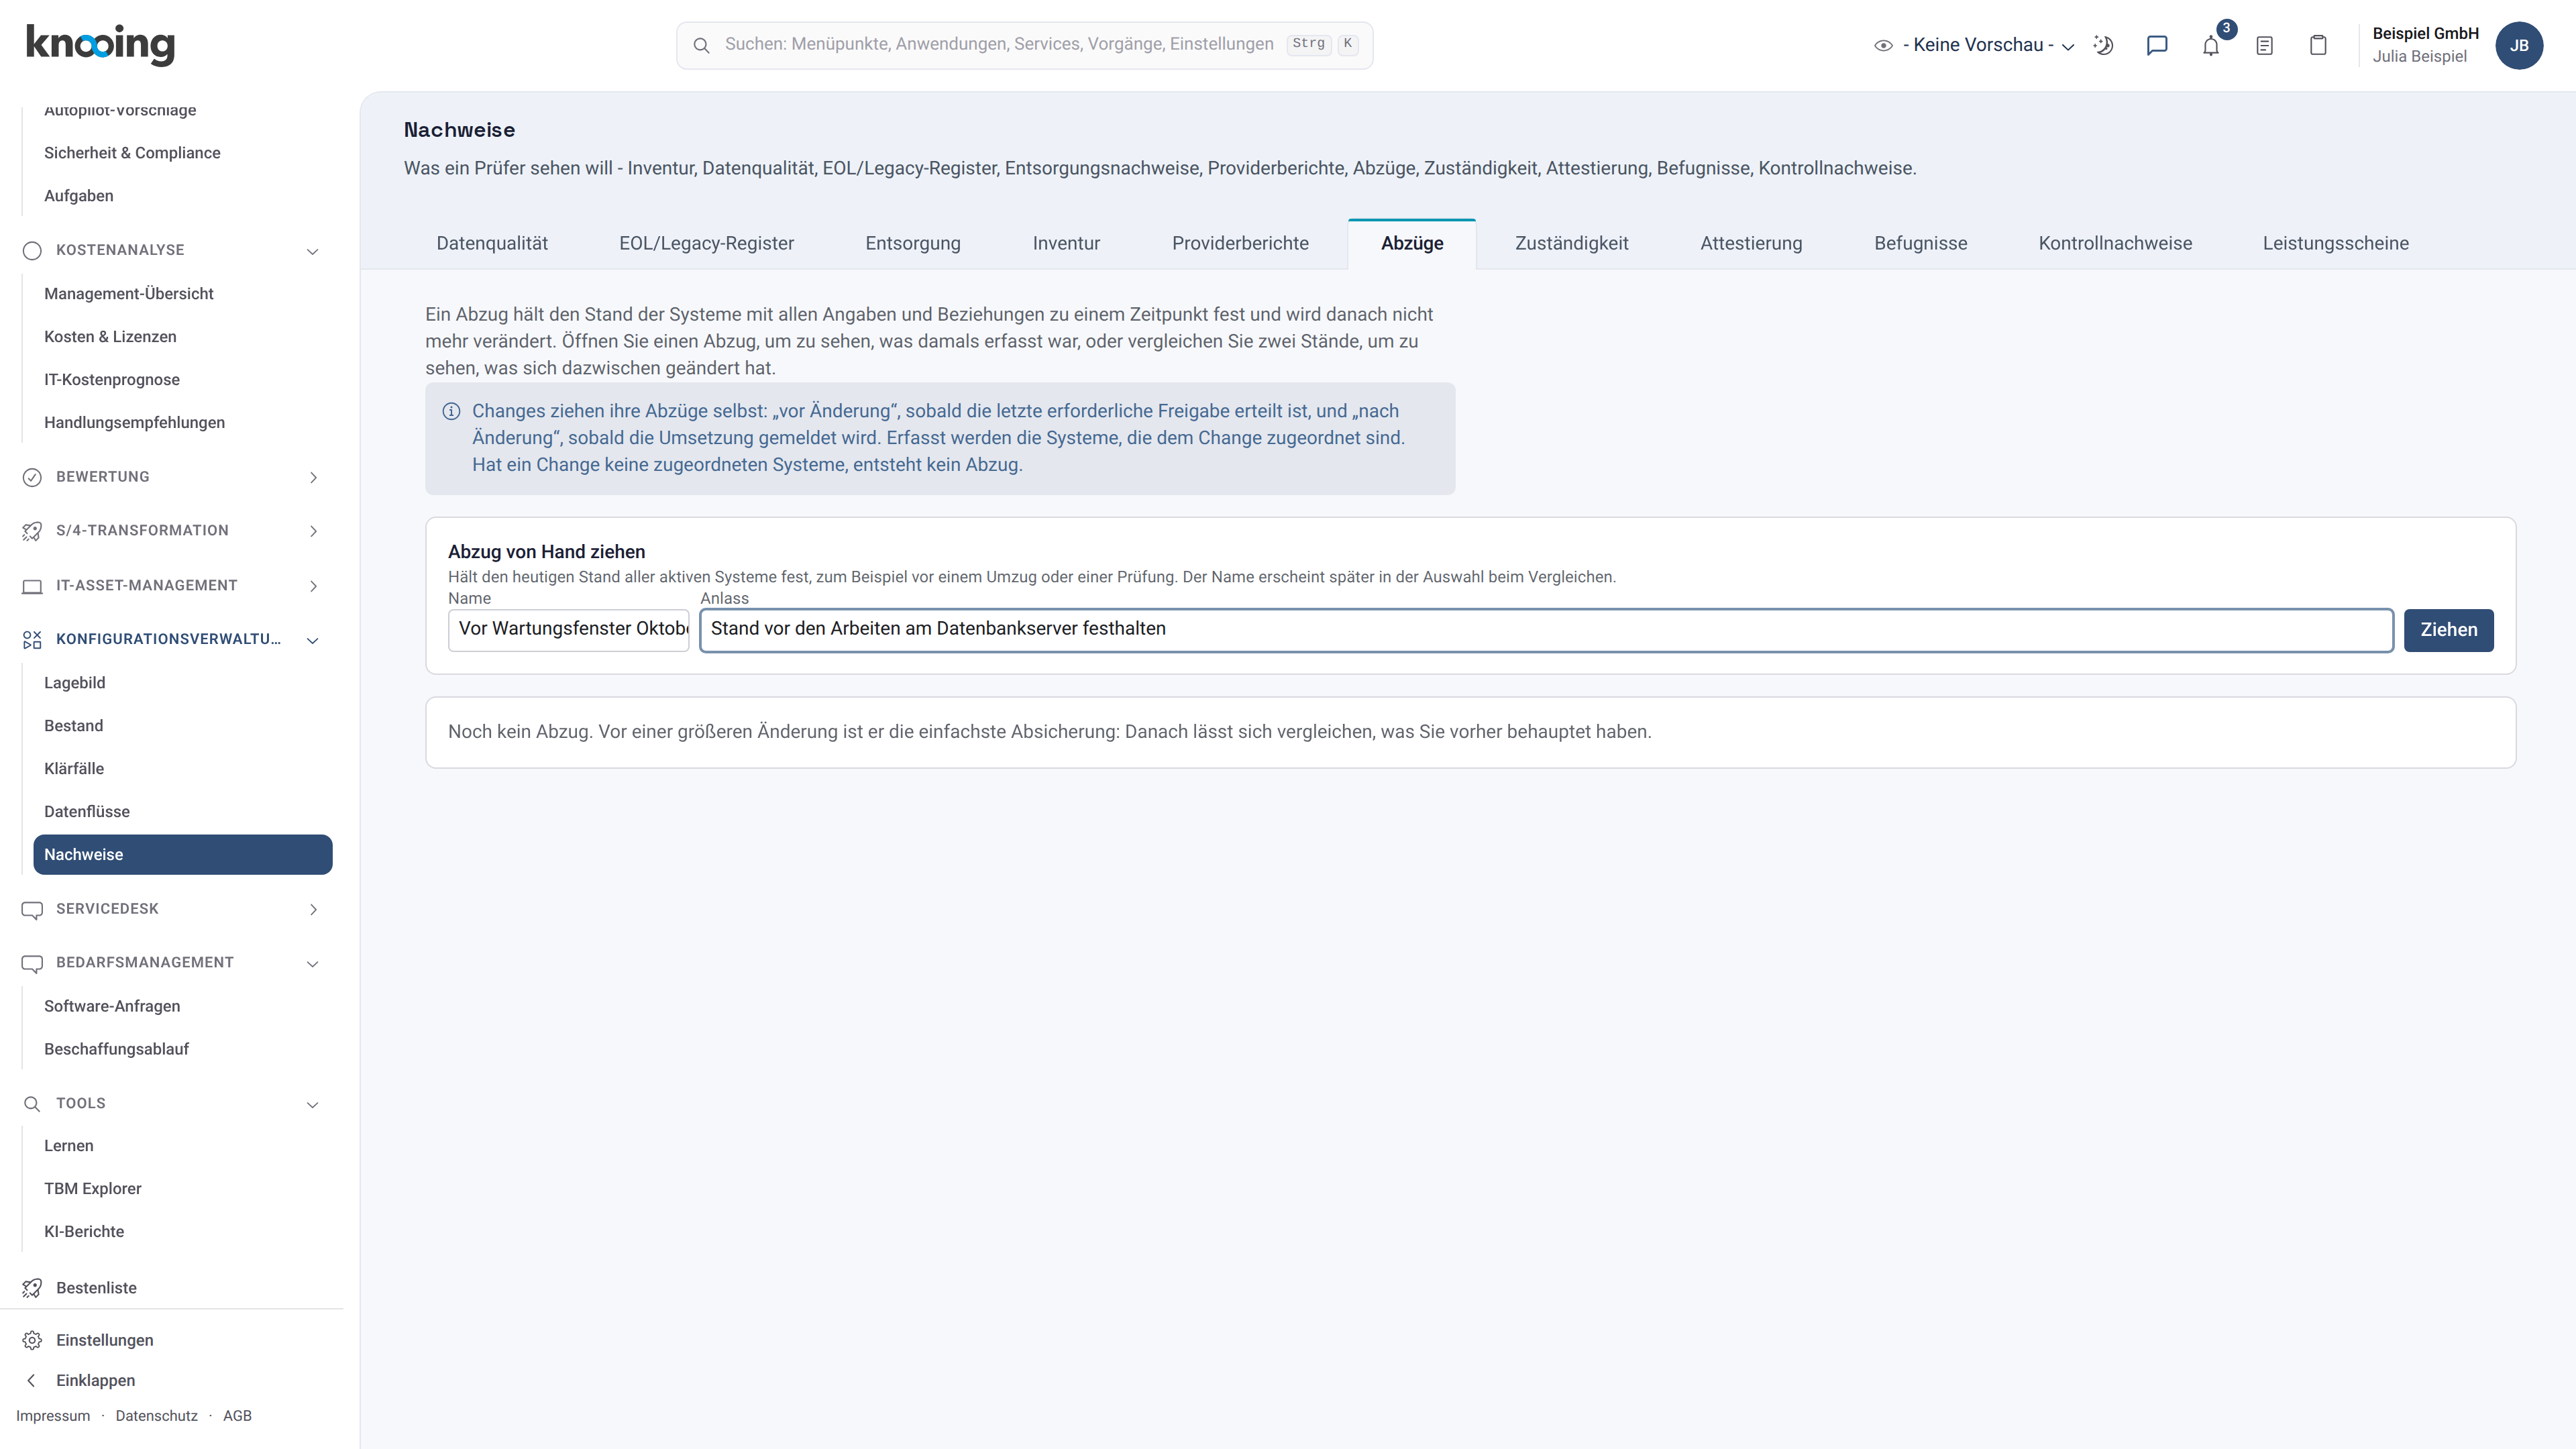Open the chat messages icon
The image size is (2576, 1449).
(x=2157, y=46)
